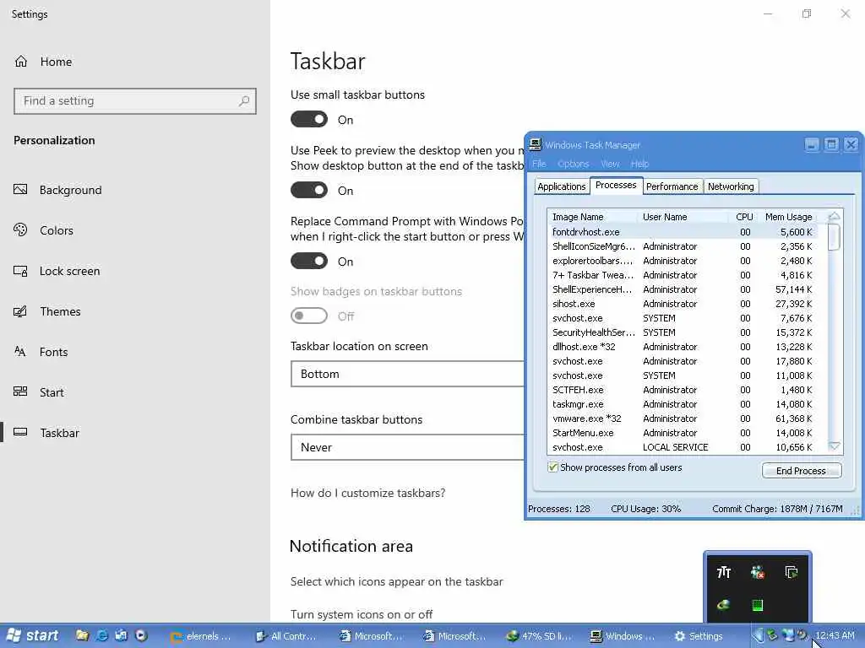Select the Processes tab

point(616,185)
